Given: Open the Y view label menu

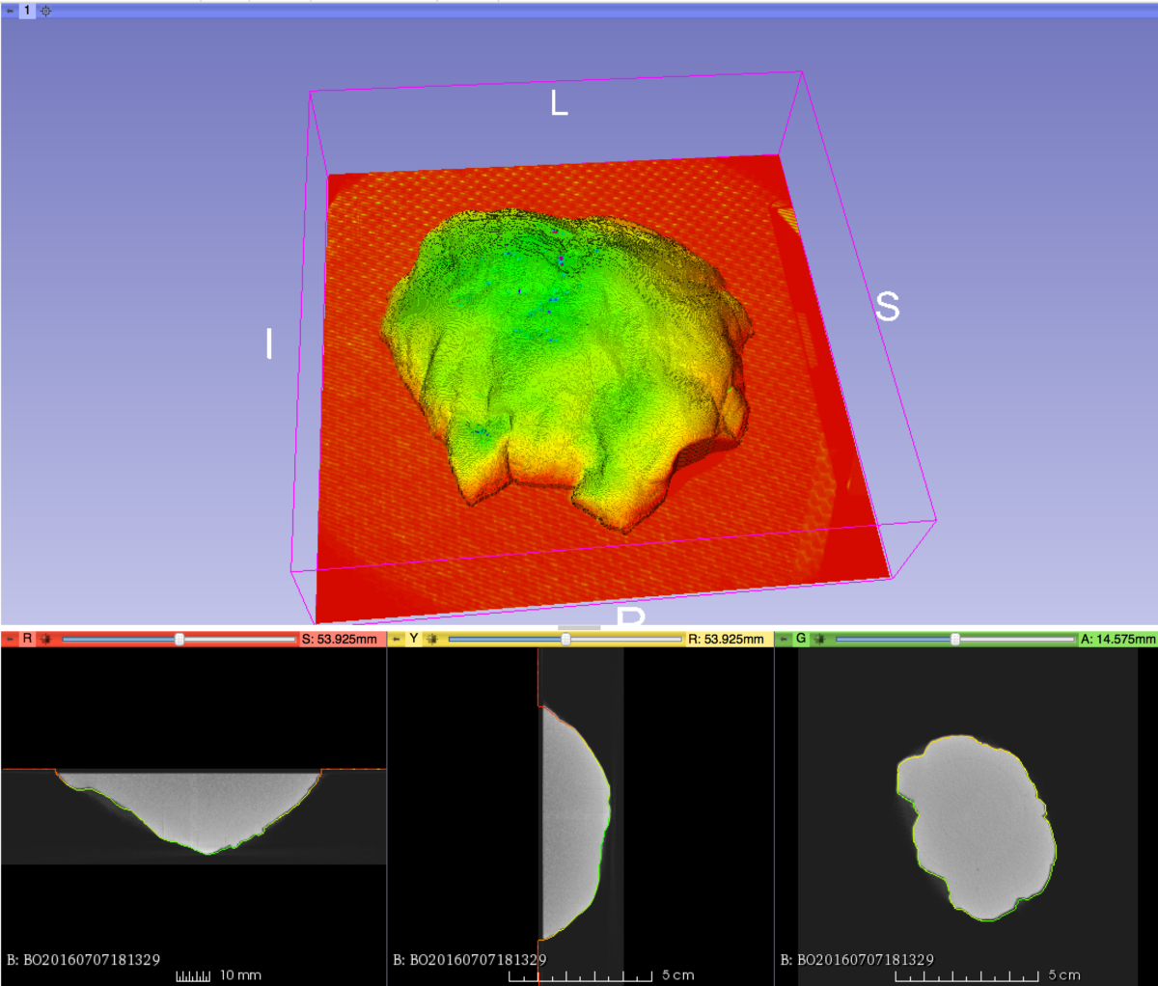Looking at the screenshot, I should [413, 639].
